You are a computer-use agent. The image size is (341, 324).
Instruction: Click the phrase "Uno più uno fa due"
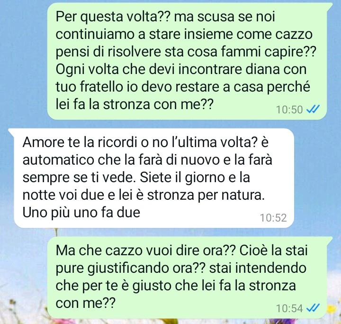click(81, 212)
